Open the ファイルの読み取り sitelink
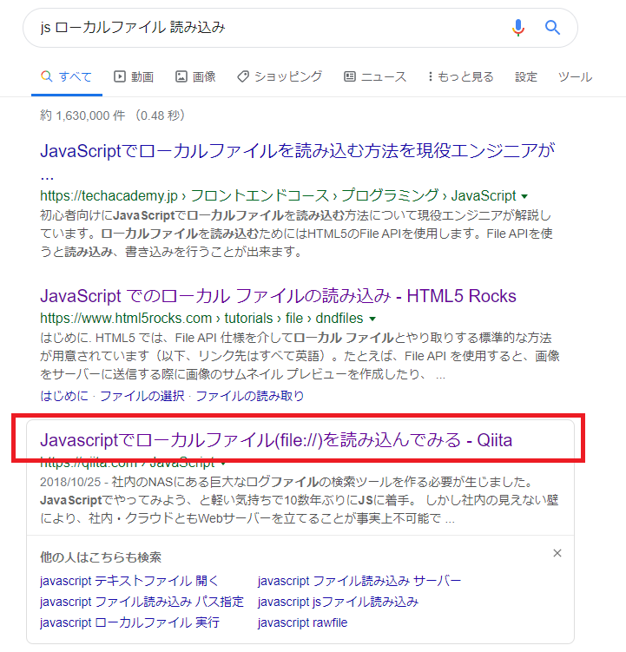Screen dimensions: 626x652 tap(249, 395)
